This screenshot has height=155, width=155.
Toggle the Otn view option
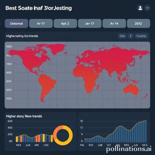pyautogui.click(x=122, y=36)
